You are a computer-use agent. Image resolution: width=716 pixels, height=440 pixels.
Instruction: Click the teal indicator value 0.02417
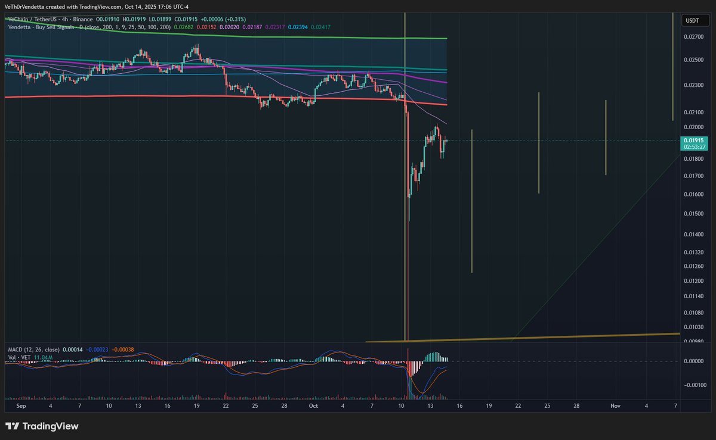click(x=320, y=27)
